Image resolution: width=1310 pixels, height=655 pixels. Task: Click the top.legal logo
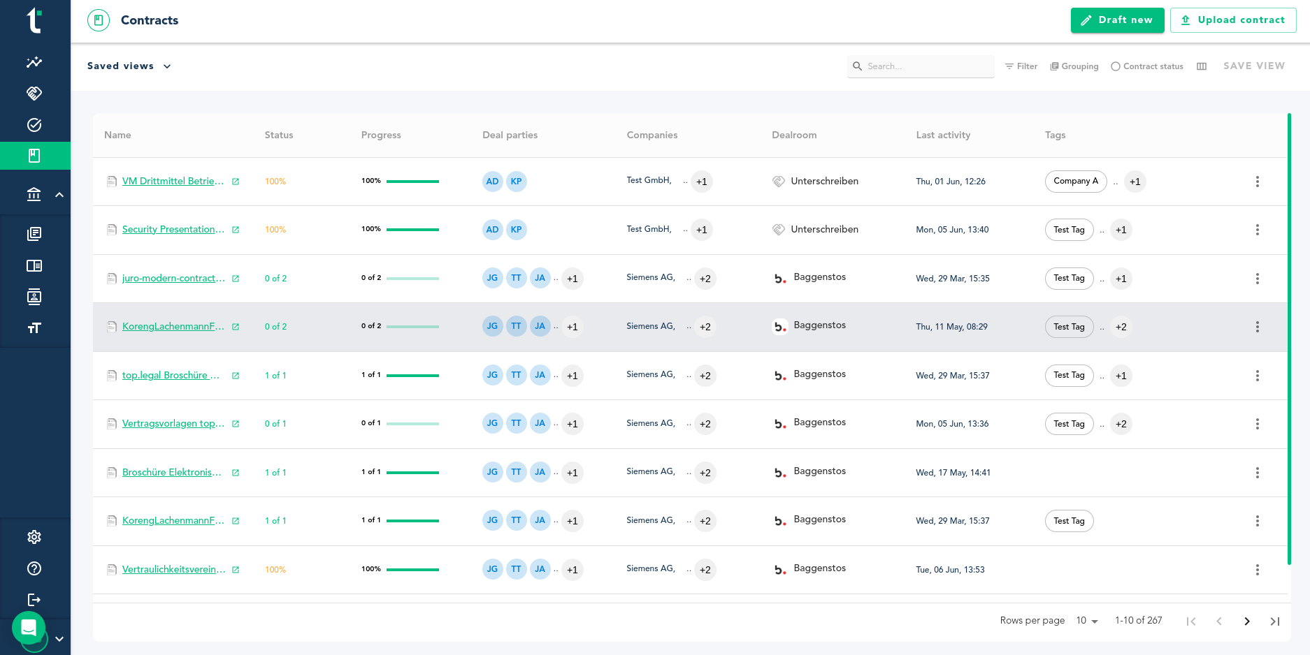tap(34, 20)
